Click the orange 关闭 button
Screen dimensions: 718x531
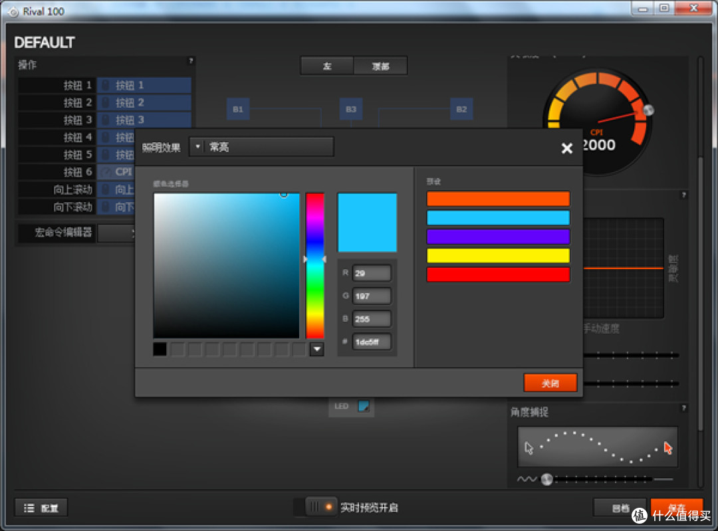click(550, 383)
